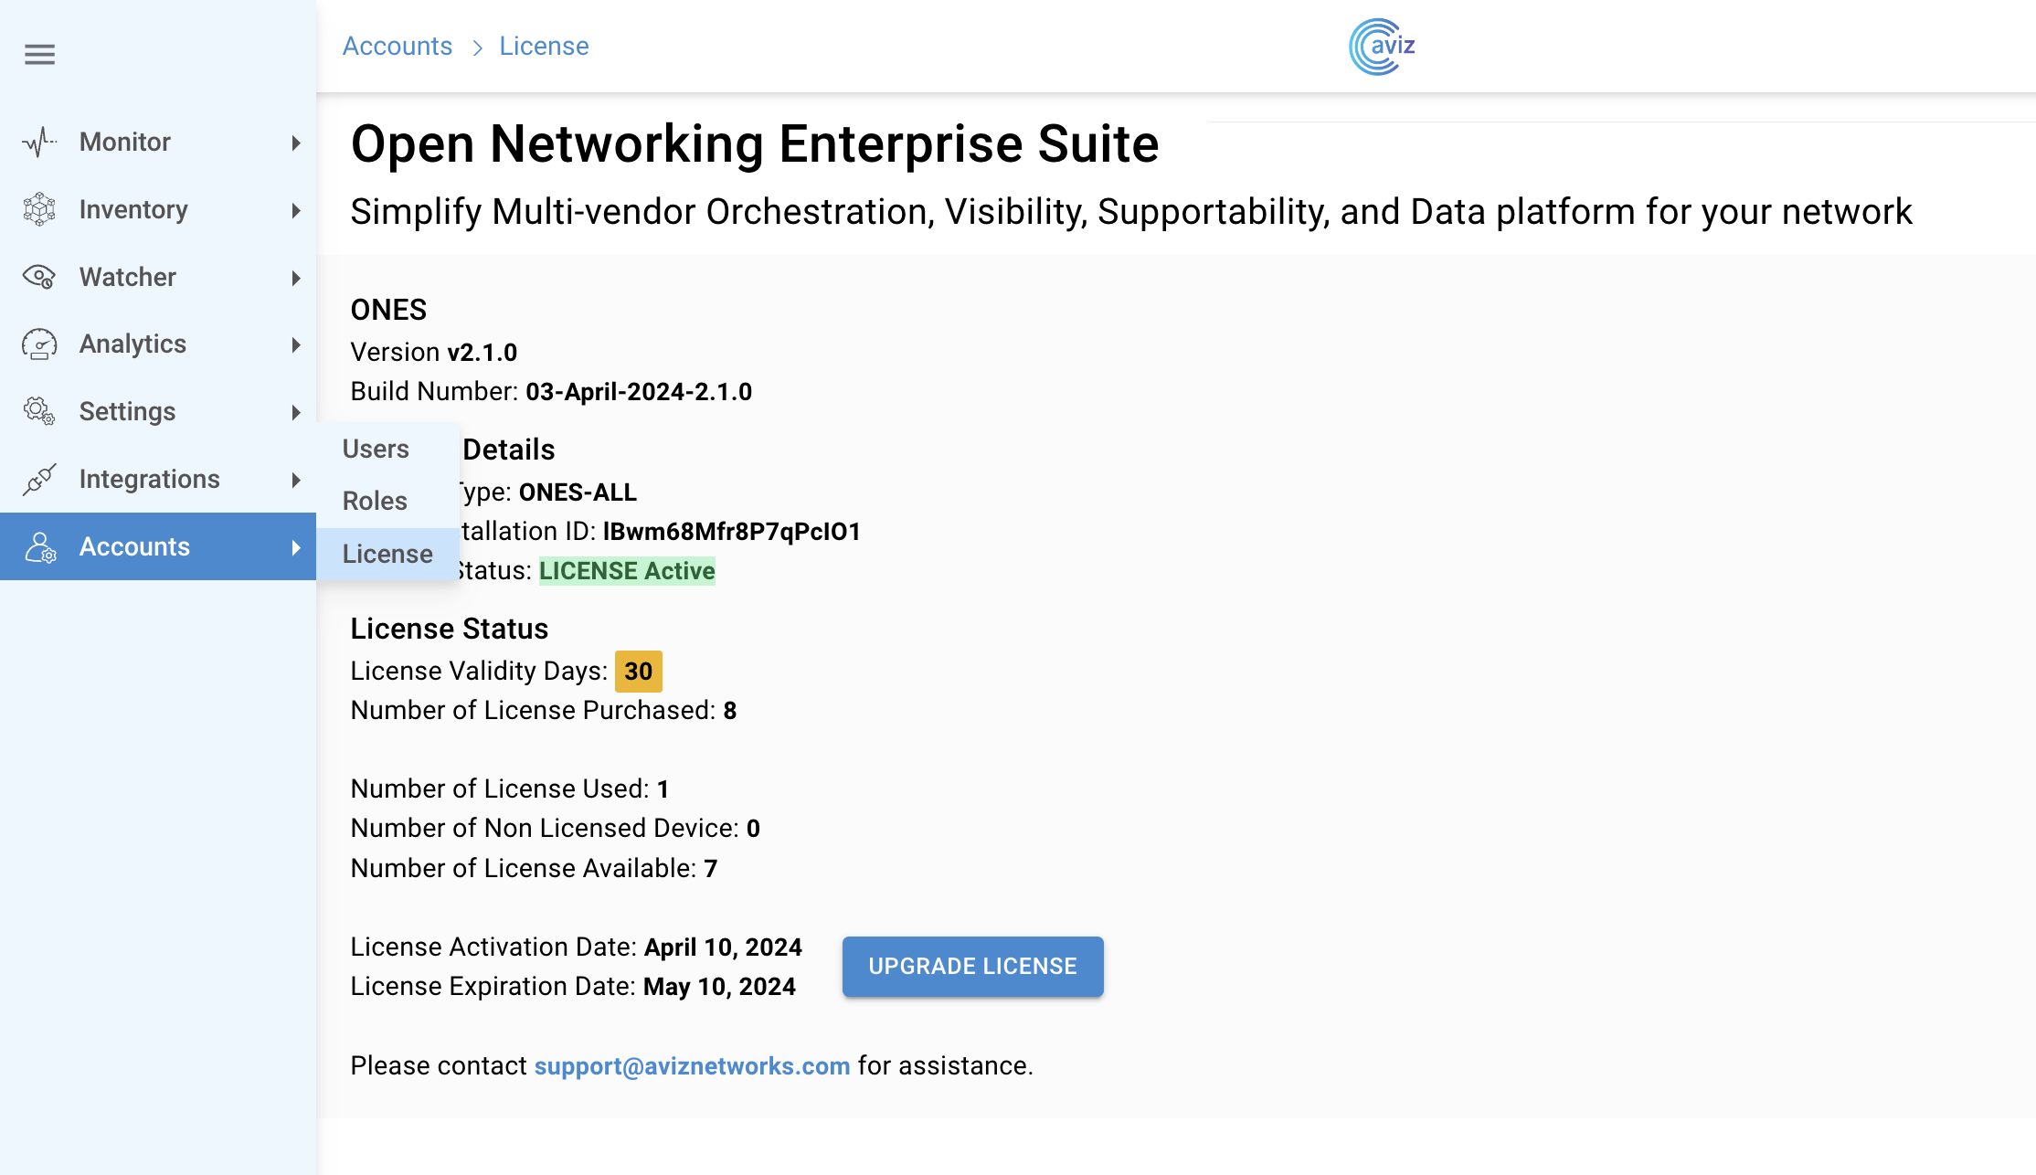This screenshot has width=2036, height=1175.
Task: Click the Aviz logo in header
Action: [1382, 46]
